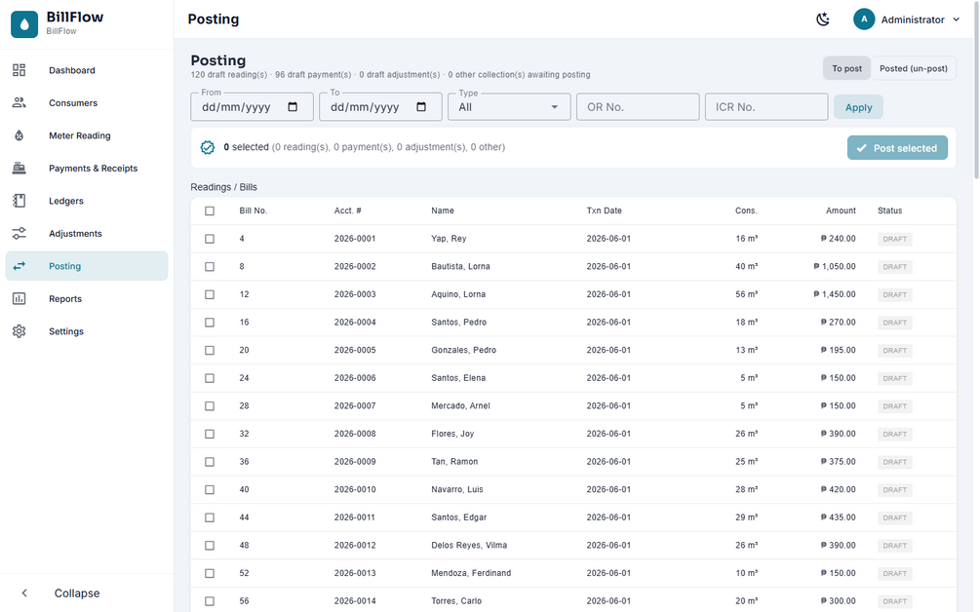The width and height of the screenshot is (980, 612).
Task: Click DRAFT status for Santos, Edgar
Action: pyautogui.click(x=894, y=517)
